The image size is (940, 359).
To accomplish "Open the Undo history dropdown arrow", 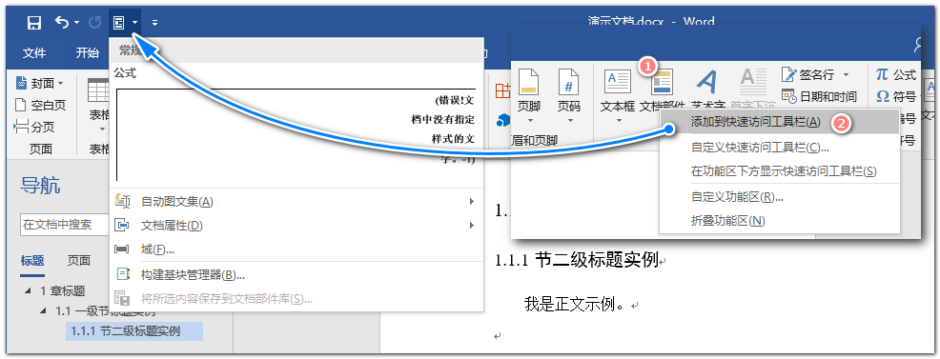I will pos(76,24).
